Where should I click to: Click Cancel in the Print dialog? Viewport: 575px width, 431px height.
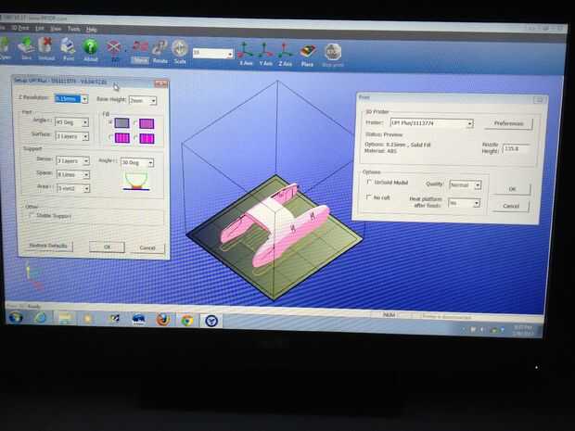(511, 206)
